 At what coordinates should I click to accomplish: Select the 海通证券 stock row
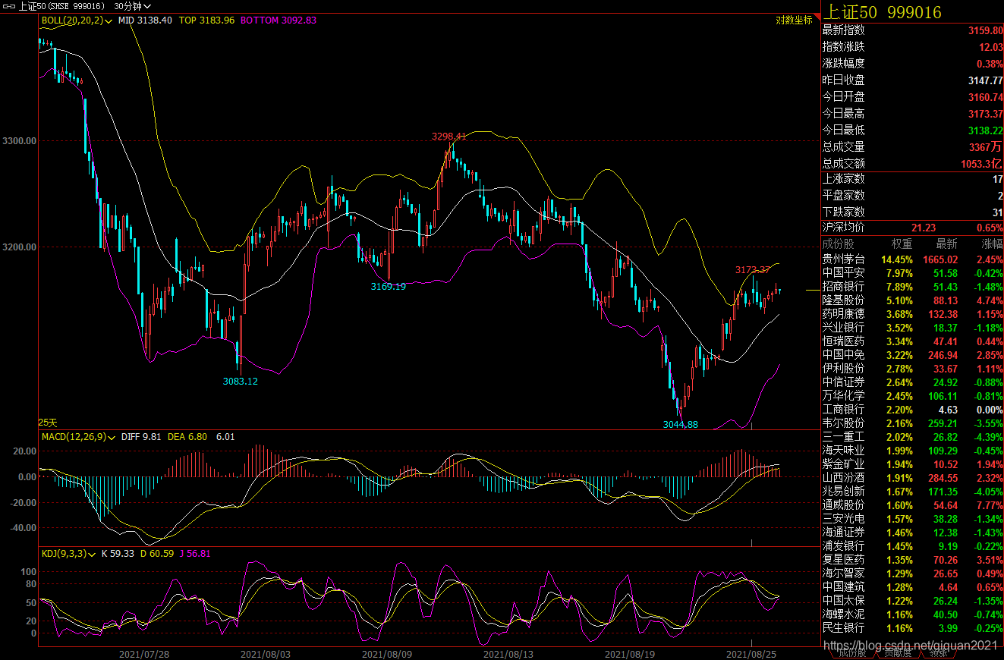913,532
